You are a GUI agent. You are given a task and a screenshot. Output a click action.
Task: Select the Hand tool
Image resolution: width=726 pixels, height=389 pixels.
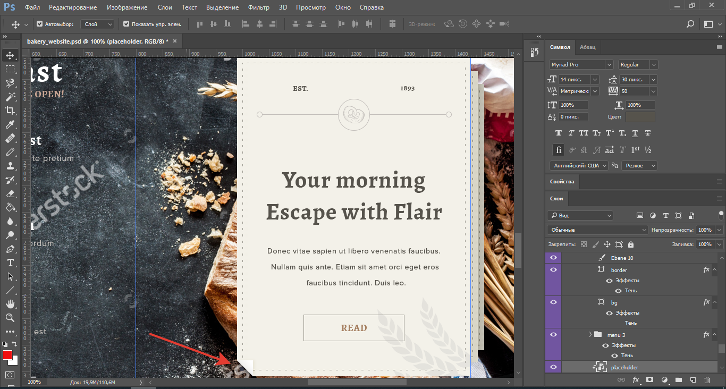click(10, 304)
